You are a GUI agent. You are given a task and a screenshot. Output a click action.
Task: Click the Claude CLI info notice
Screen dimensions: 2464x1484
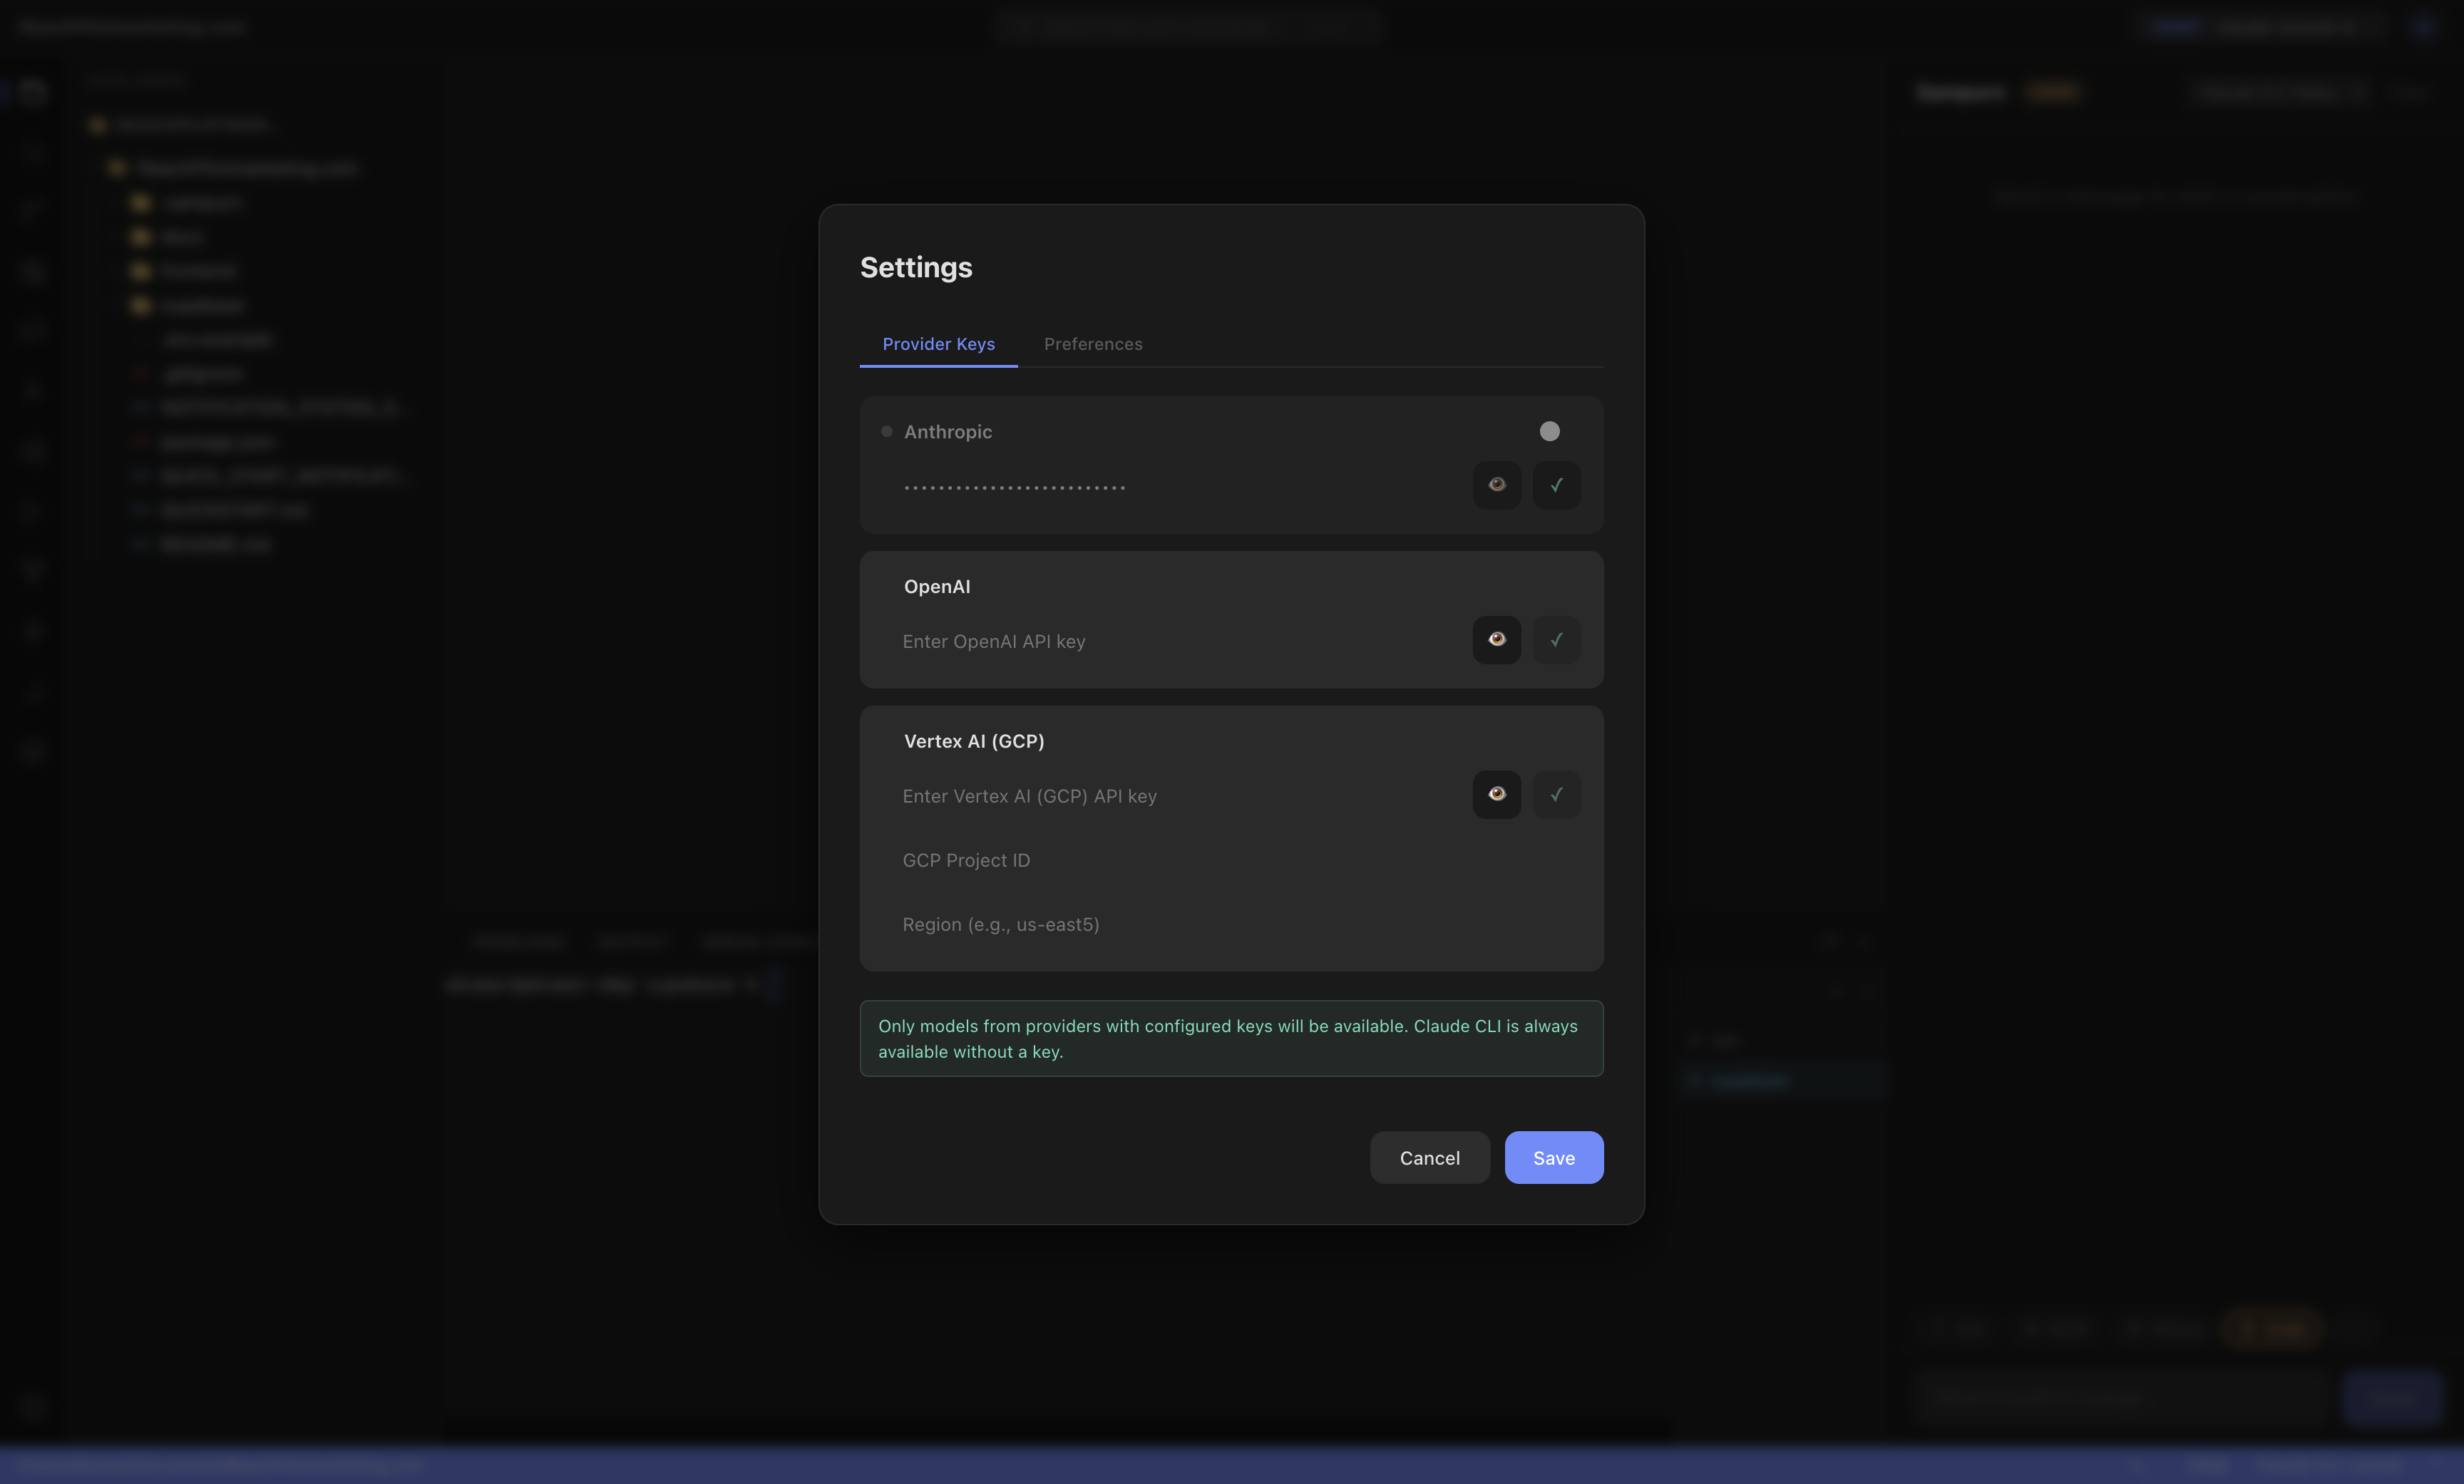point(1232,1039)
